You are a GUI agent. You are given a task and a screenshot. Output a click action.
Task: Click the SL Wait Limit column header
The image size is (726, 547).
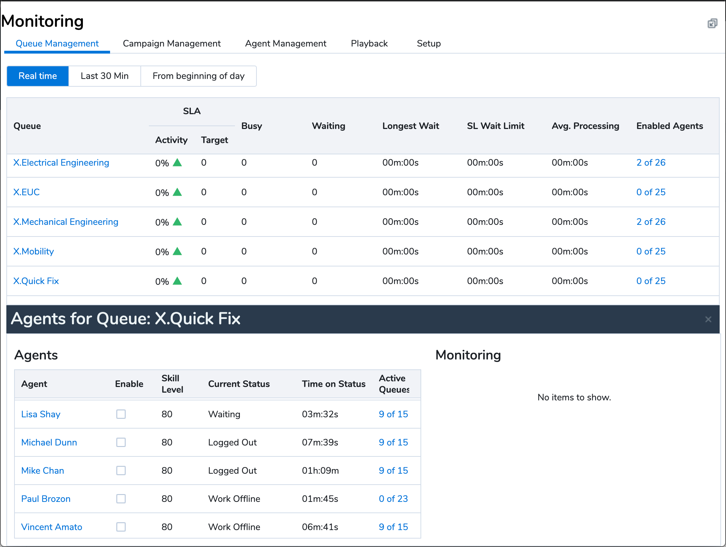[496, 126]
